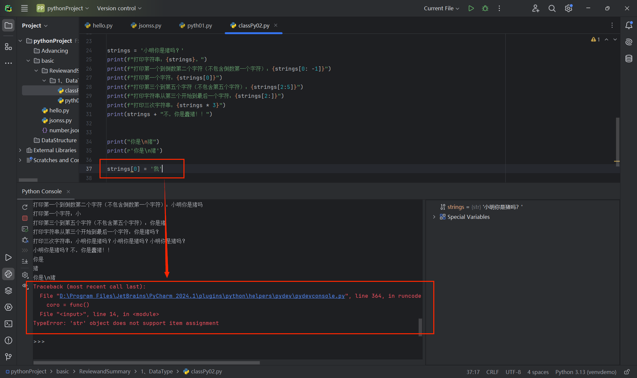Expand the External Libraries tree node
Image resolution: width=637 pixels, height=378 pixels.
click(x=20, y=150)
